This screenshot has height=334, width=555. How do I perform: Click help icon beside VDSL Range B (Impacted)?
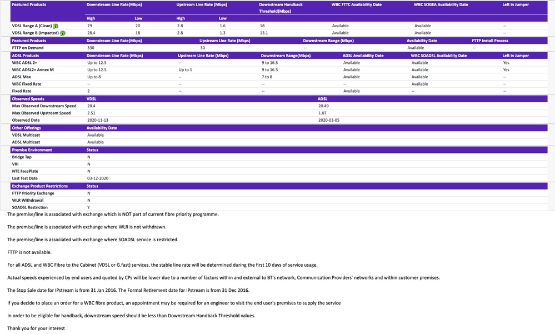pos(63,33)
